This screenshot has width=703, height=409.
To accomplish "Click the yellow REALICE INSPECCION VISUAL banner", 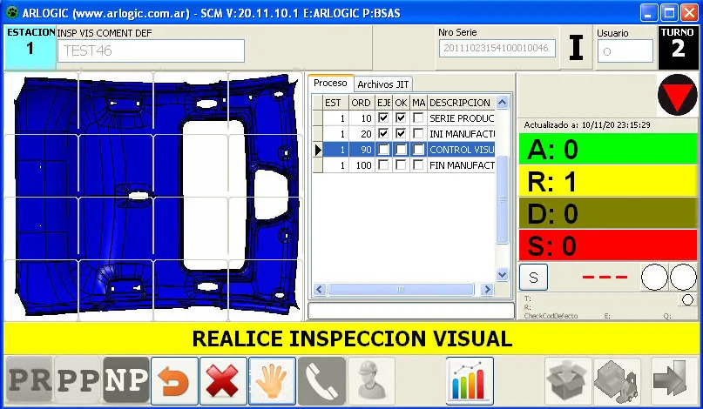I will (352, 339).
